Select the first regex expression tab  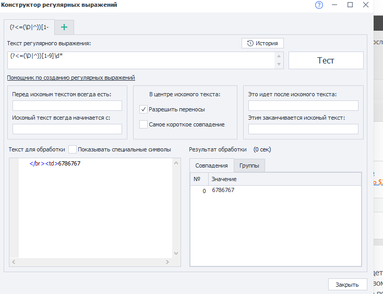tap(29, 27)
